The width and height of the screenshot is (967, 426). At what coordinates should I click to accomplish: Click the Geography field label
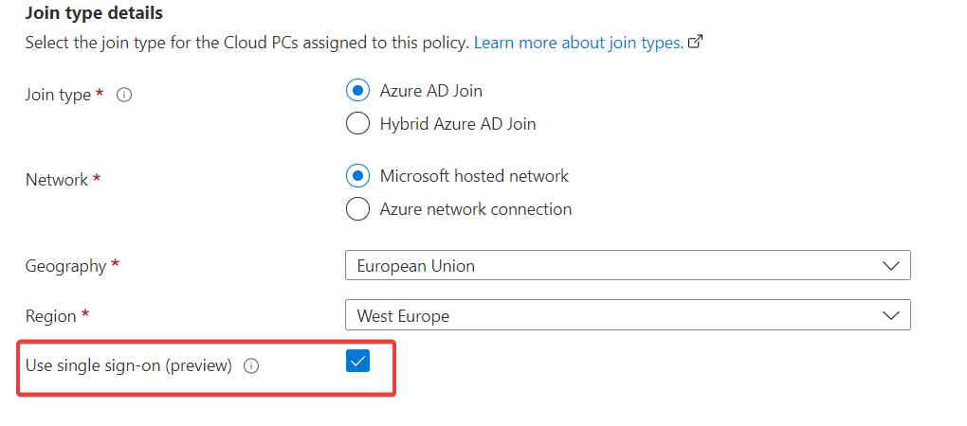(x=65, y=266)
